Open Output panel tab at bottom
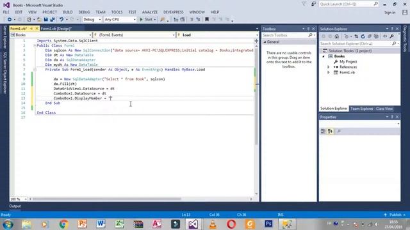The width and height of the screenshot is (410, 230). pyautogui.click(x=15, y=206)
